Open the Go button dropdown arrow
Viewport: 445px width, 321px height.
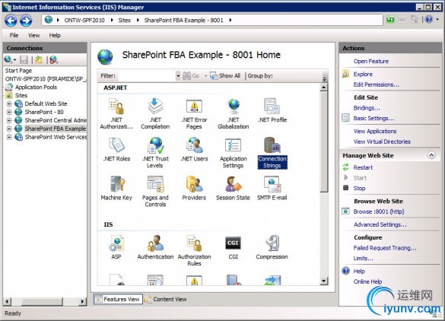pyautogui.click(x=205, y=76)
